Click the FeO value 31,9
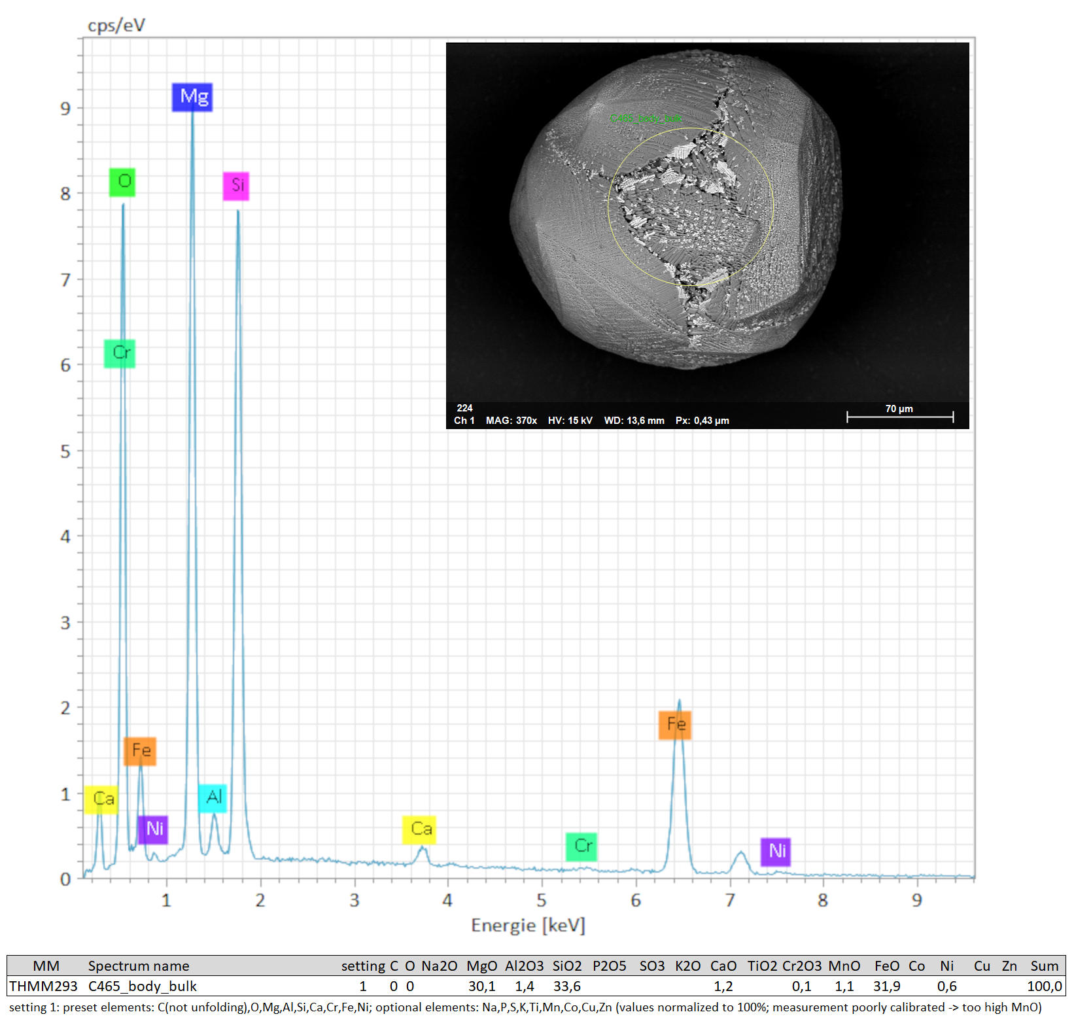The width and height of the screenshot is (1074, 1027). (x=886, y=986)
